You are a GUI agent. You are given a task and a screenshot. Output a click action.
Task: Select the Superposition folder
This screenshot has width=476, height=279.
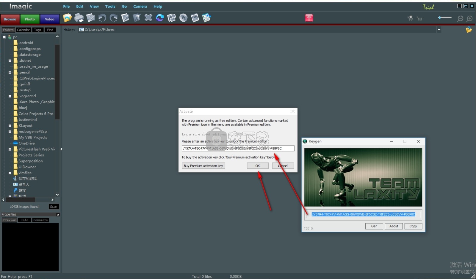click(31, 161)
